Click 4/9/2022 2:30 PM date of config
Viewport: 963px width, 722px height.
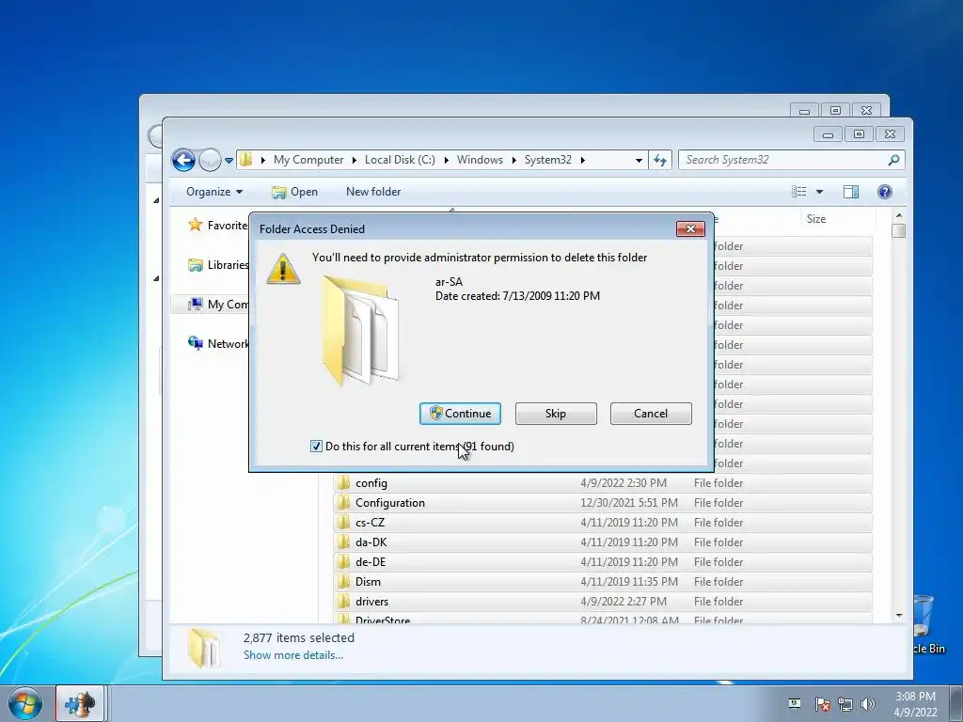click(624, 483)
